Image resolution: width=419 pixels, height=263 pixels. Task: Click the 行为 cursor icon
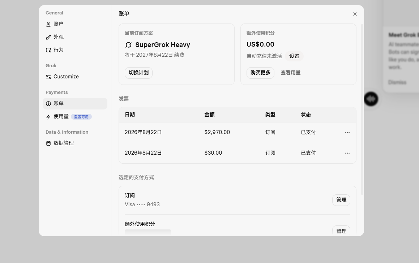(48, 50)
